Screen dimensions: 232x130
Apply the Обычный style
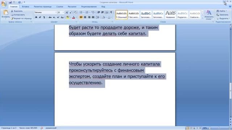(121, 15)
